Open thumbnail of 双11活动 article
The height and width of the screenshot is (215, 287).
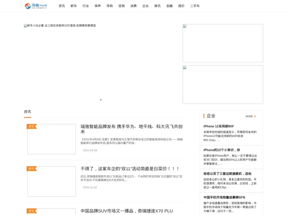coord(51,182)
